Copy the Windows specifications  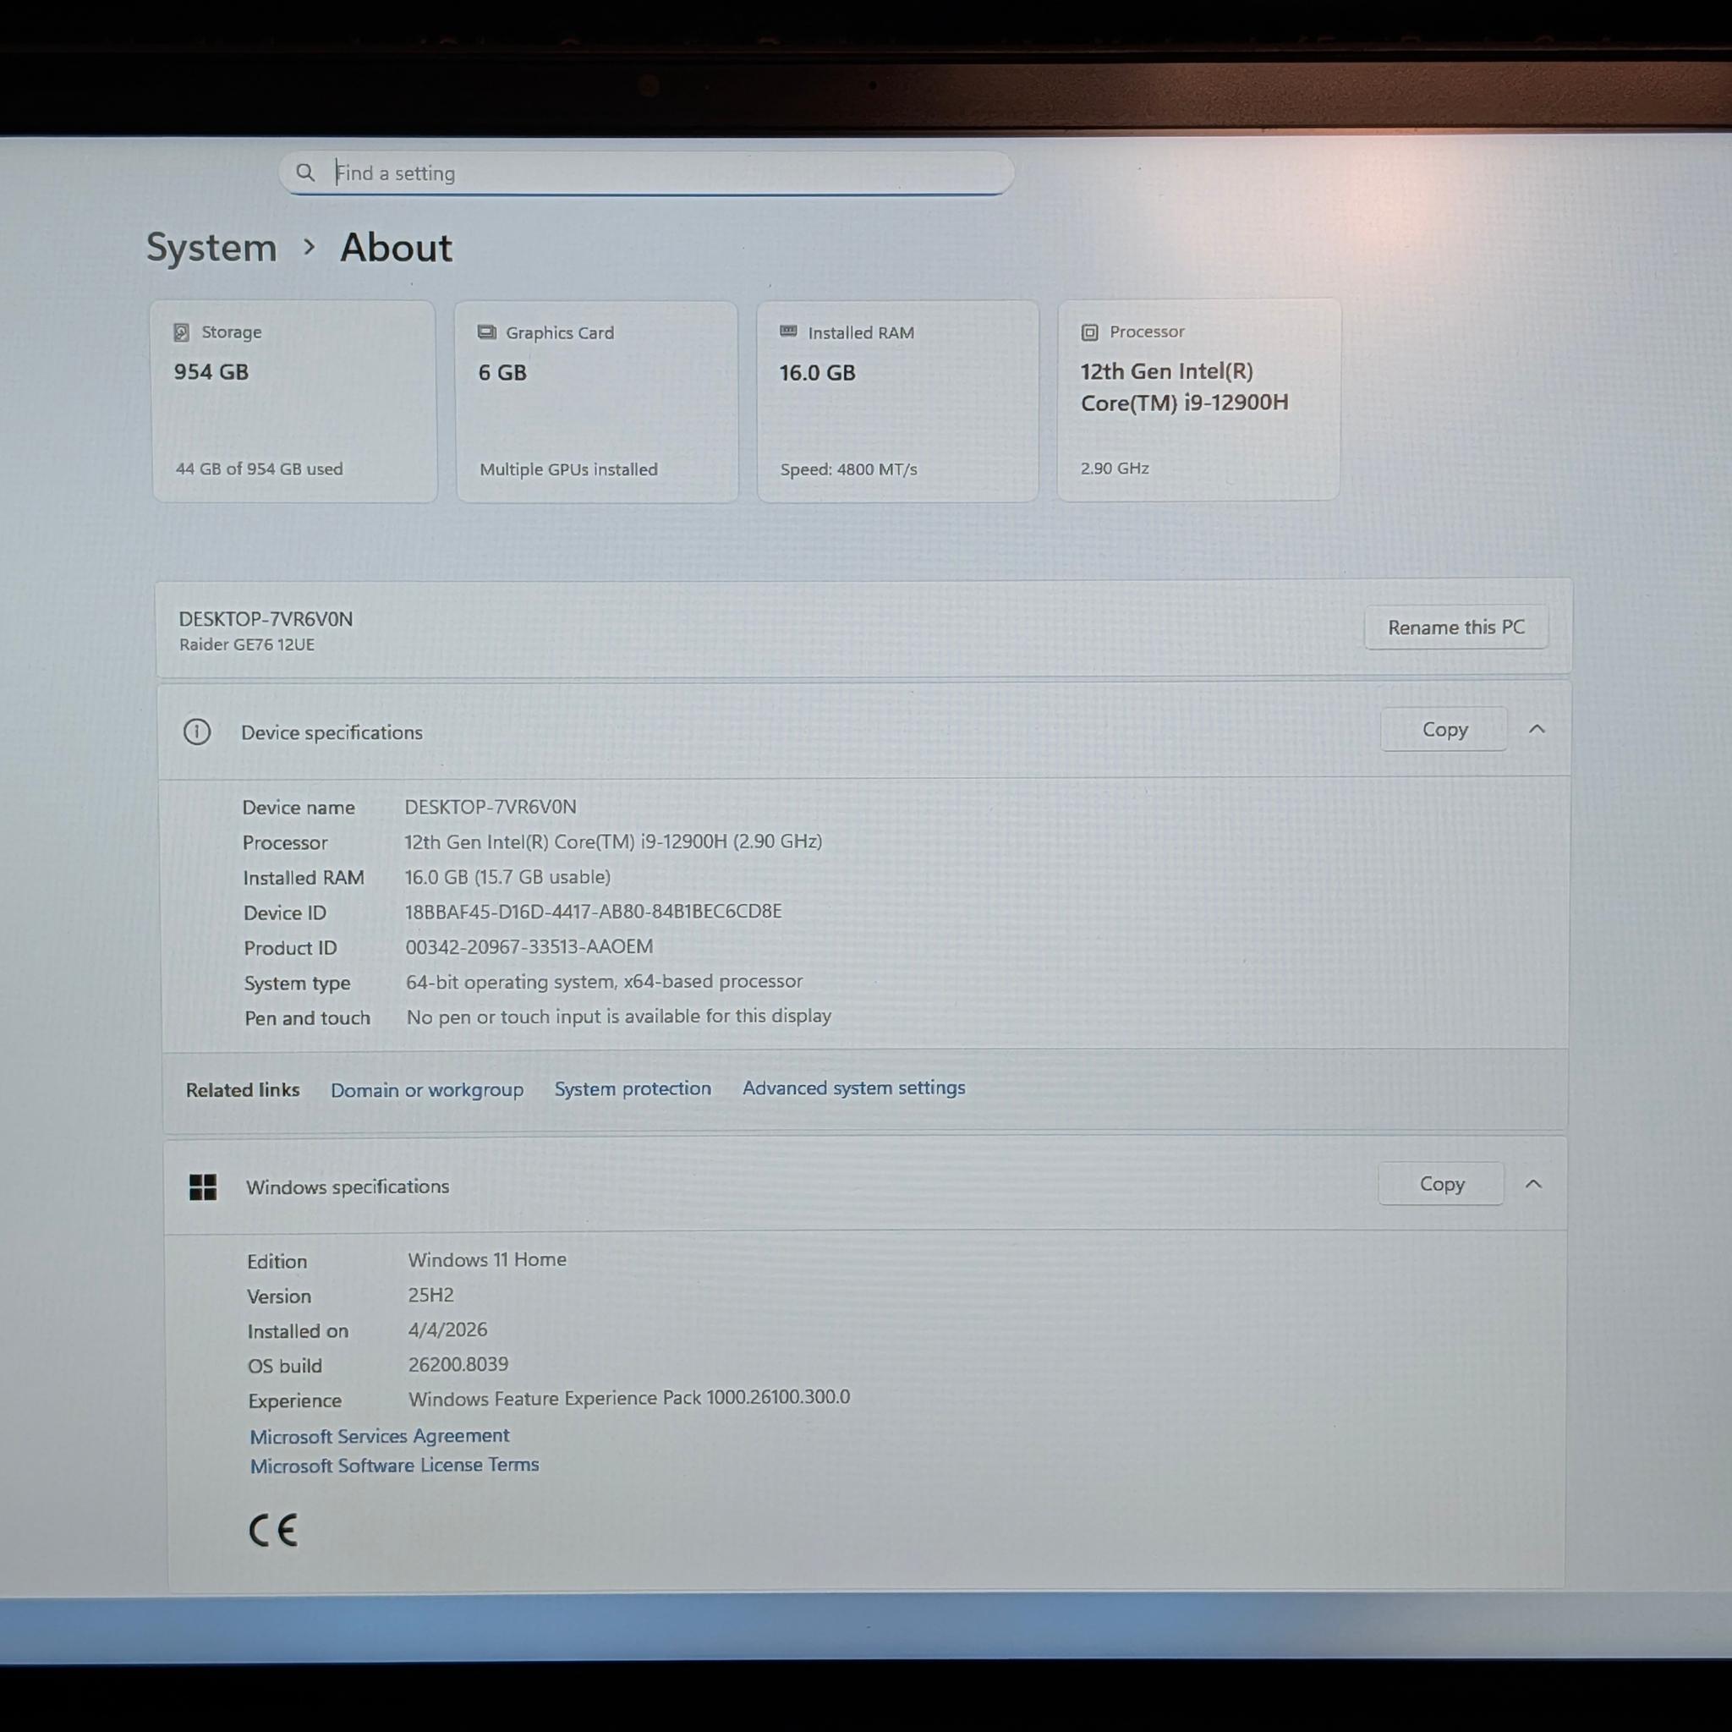(1442, 1184)
